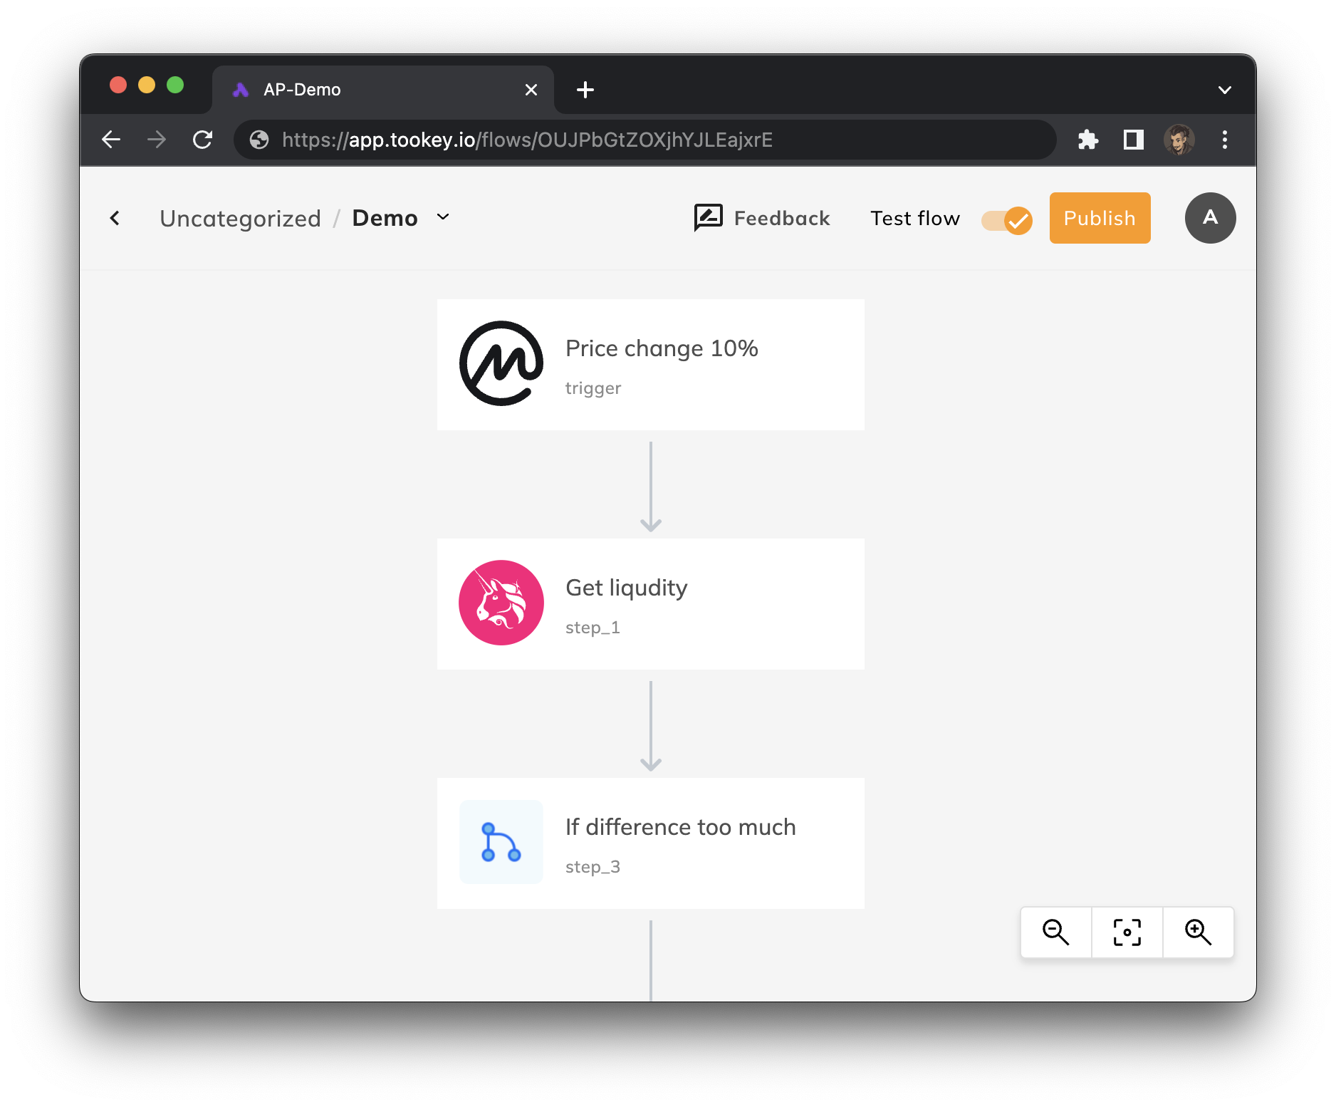
Task: Click the side panel icon in browser toolbar
Action: (1134, 140)
